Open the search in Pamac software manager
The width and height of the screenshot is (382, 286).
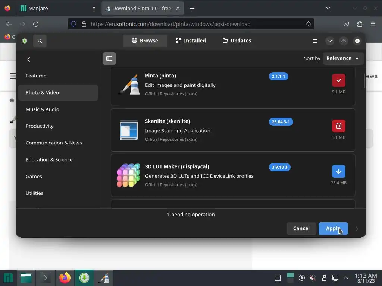pos(40,41)
